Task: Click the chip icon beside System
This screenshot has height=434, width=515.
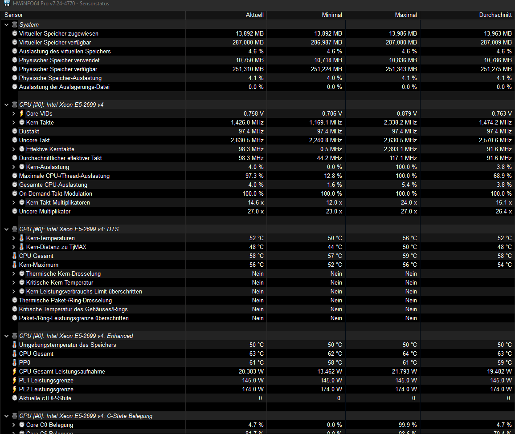Action: pyautogui.click(x=15, y=24)
